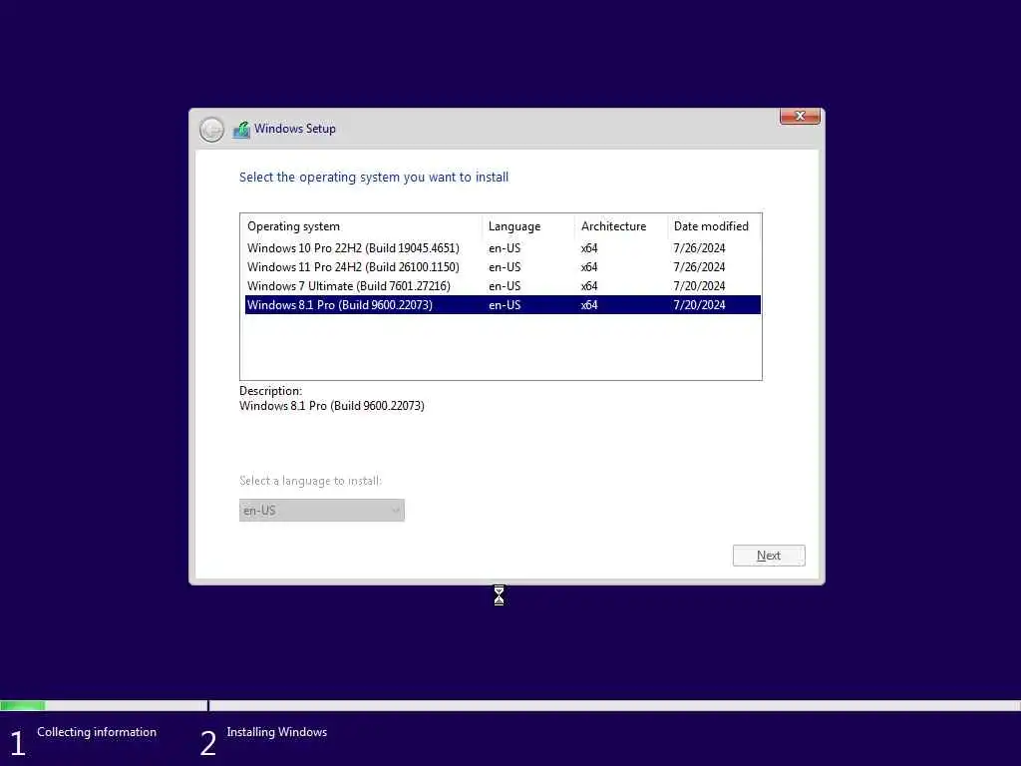Close the Windows Setup dialog
Screen dimensions: 1021x766
pos(800,116)
